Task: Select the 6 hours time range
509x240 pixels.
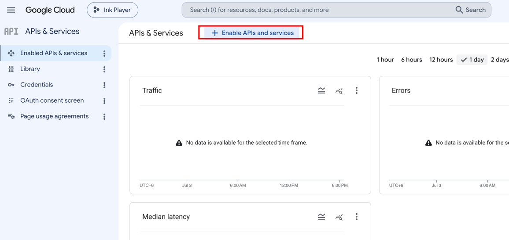Action: coord(412,60)
